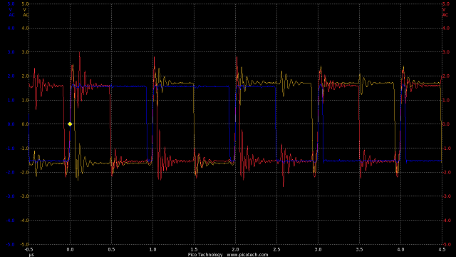The image size is (456, 257).
Task: Click the yellow -3.0 axis label
Action: pos(25,196)
